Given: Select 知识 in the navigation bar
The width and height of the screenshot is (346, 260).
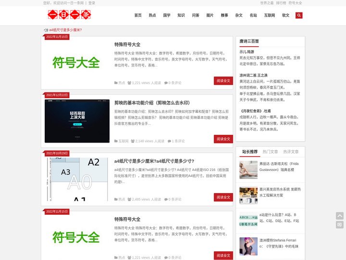Looking at the screenshot, I should [x=181, y=15].
